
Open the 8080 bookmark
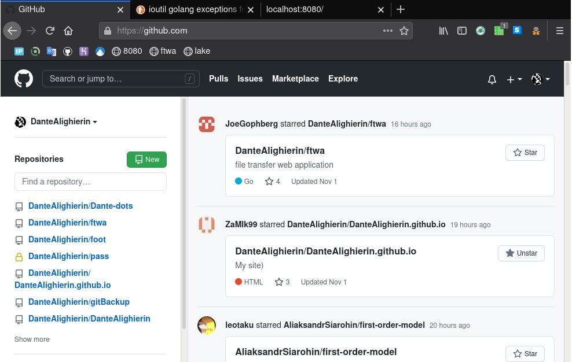point(127,51)
